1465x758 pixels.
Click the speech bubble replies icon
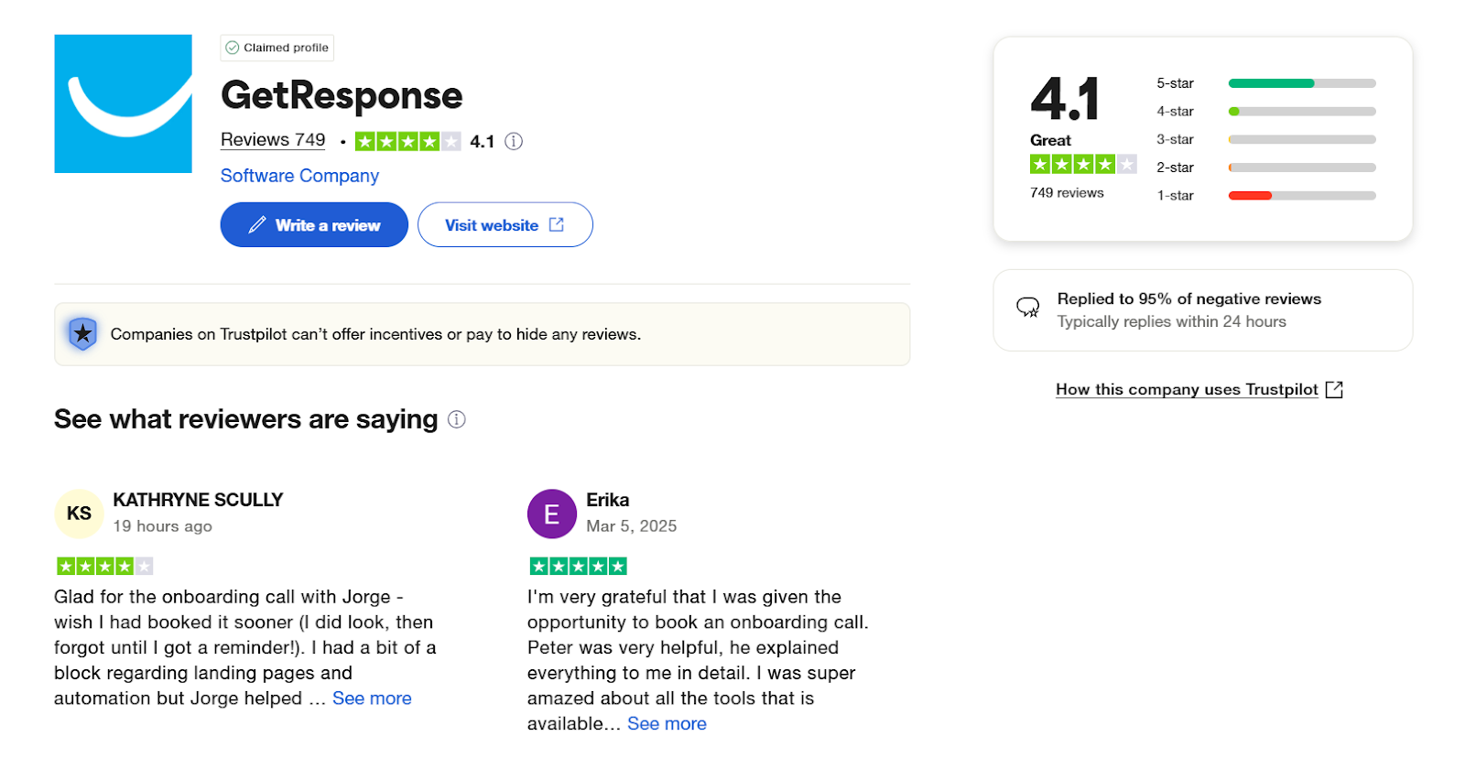[1028, 308]
